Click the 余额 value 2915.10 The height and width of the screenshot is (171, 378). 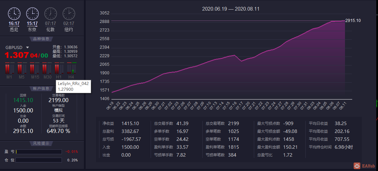(23, 131)
